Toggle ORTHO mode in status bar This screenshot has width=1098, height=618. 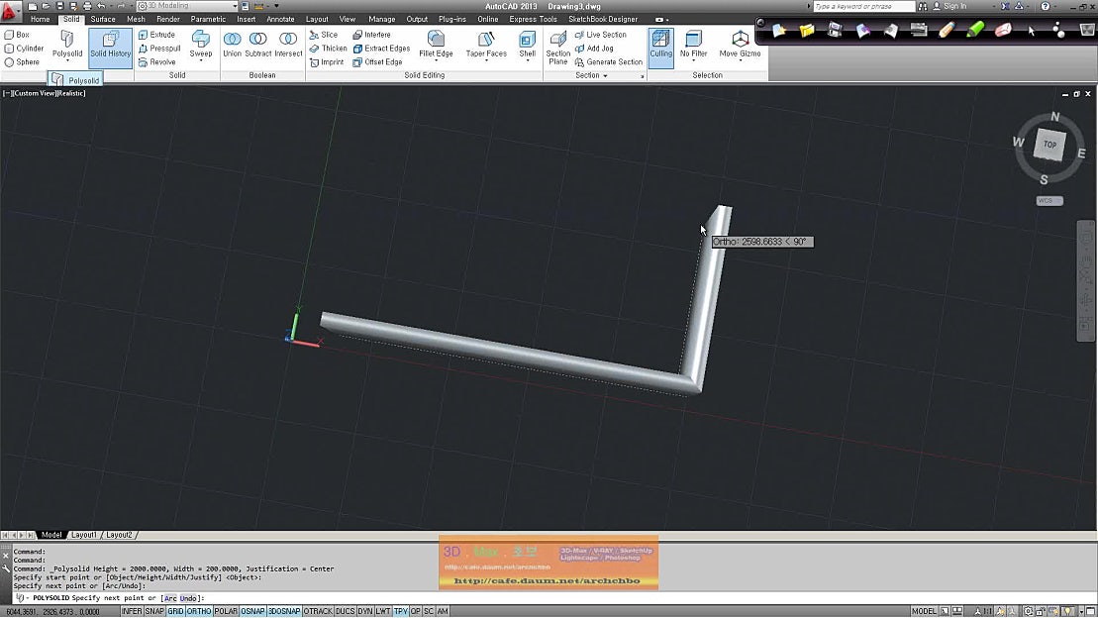198,611
